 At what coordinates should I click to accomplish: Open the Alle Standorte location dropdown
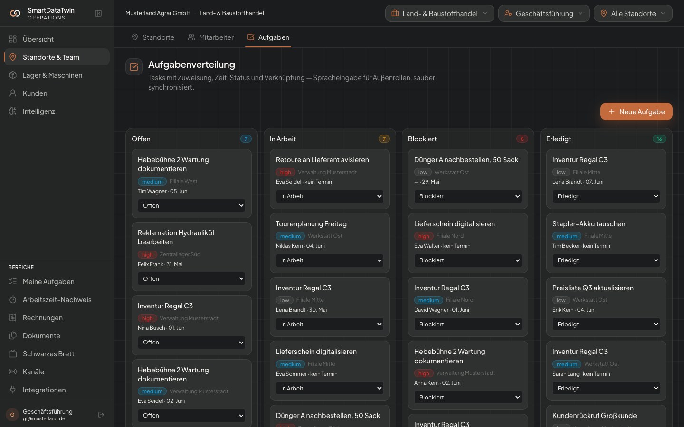(633, 13)
